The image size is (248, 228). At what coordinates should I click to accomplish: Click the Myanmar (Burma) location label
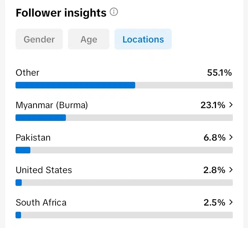pyautogui.click(x=52, y=105)
